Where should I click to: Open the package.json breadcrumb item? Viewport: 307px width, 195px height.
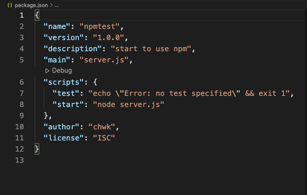31,6
